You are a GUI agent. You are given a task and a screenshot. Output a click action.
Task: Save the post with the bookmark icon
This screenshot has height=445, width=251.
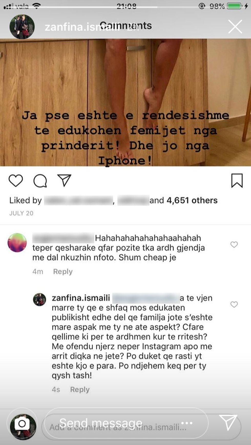click(x=237, y=181)
